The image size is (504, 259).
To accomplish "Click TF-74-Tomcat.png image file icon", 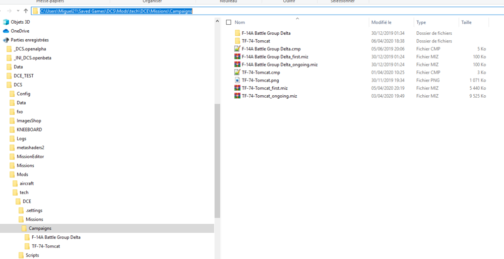I will 237,80.
